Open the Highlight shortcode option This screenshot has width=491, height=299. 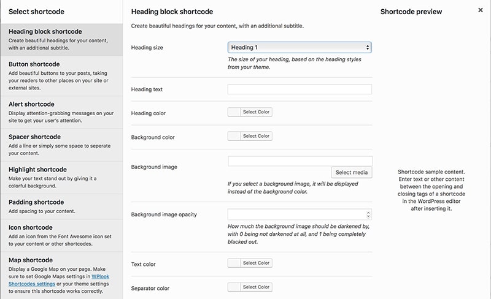click(62, 177)
